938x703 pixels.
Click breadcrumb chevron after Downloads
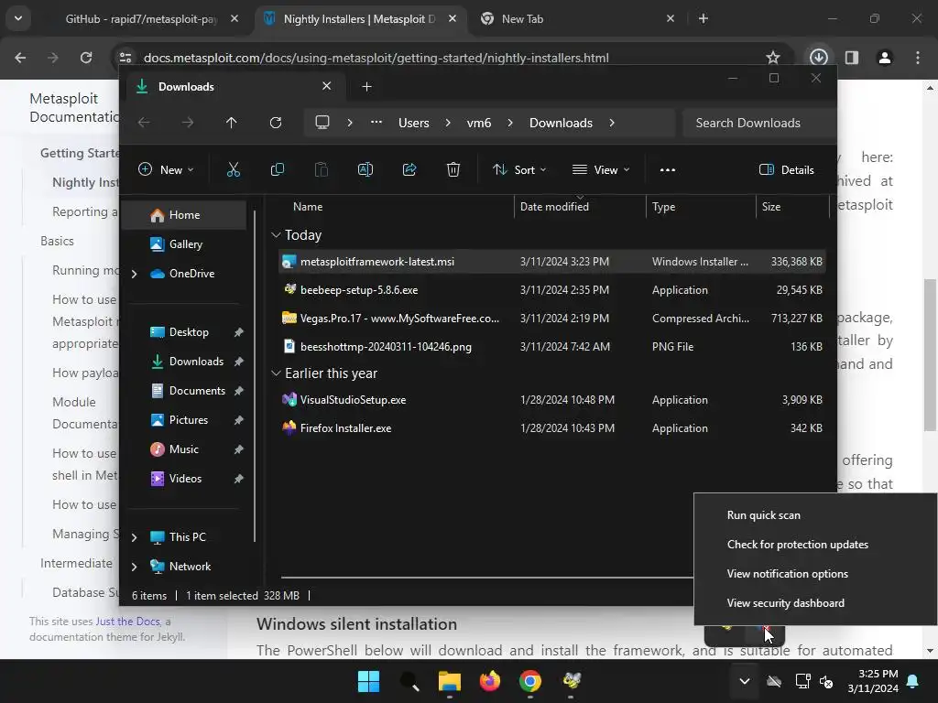tap(611, 123)
